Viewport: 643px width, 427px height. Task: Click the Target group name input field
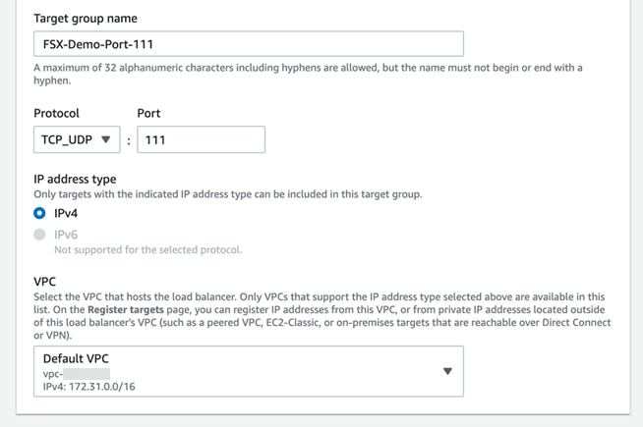coord(248,44)
